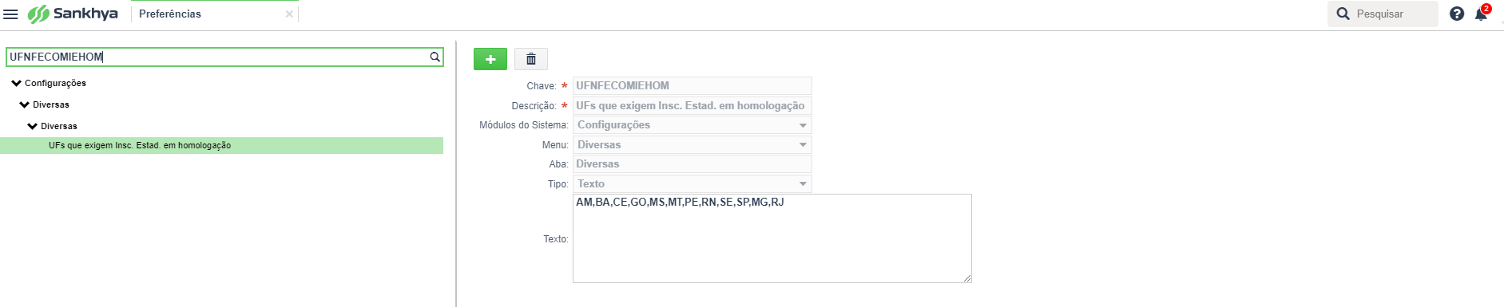Viewport: 1504px width, 307px height.
Task: Collapse the nested Diversas tree node
Action: point(32,126)
